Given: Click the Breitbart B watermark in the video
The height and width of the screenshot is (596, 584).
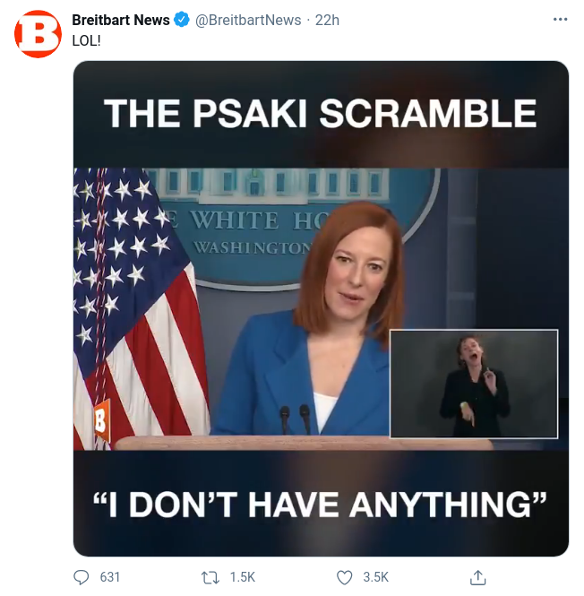Looking at the screenshot, I should click(100, 419).
